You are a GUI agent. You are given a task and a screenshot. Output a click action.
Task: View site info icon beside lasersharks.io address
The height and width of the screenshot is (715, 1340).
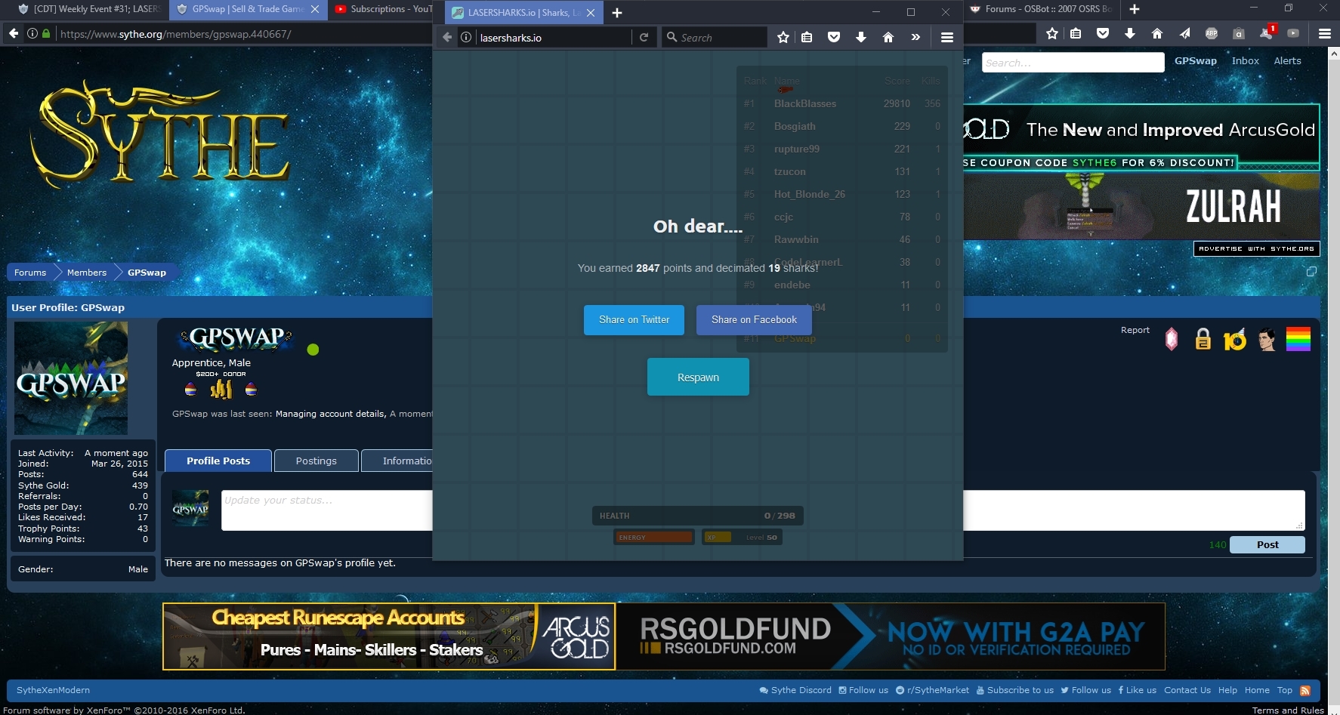coord(466,37)
